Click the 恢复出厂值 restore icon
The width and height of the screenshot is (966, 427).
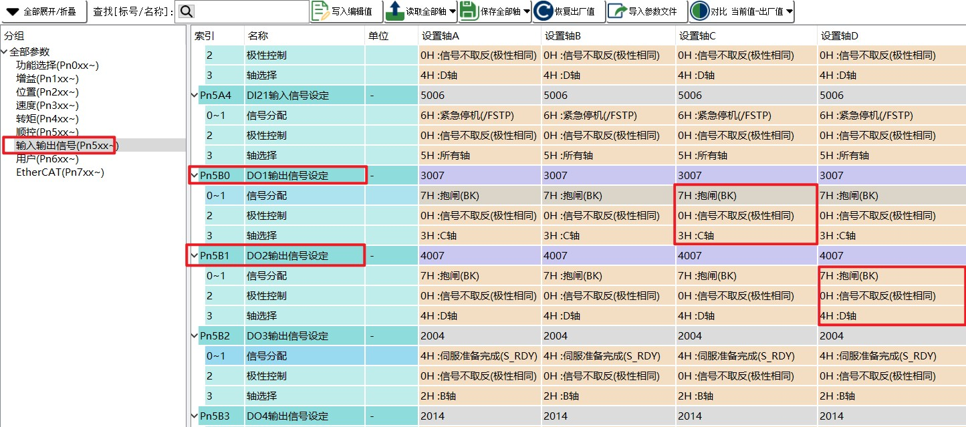(545, 11)
